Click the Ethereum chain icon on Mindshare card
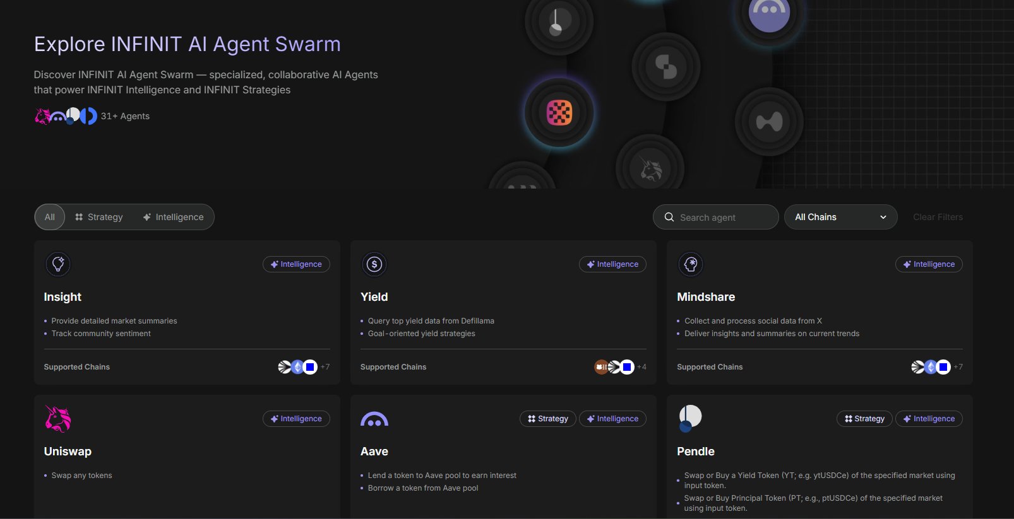This screenshot has height=519, width=1014. (931, 367)
